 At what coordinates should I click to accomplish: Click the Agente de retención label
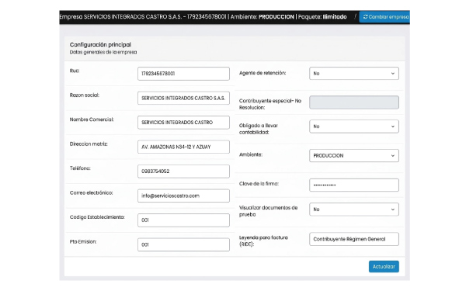coord(263,73)
